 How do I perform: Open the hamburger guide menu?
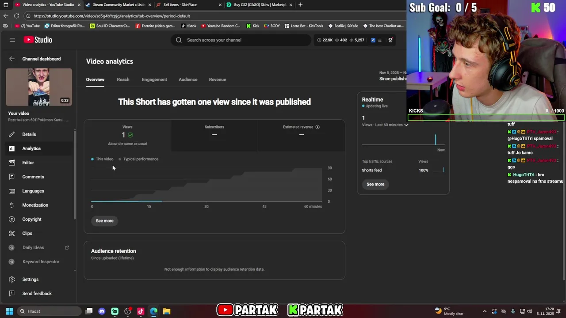coord(12,40)
